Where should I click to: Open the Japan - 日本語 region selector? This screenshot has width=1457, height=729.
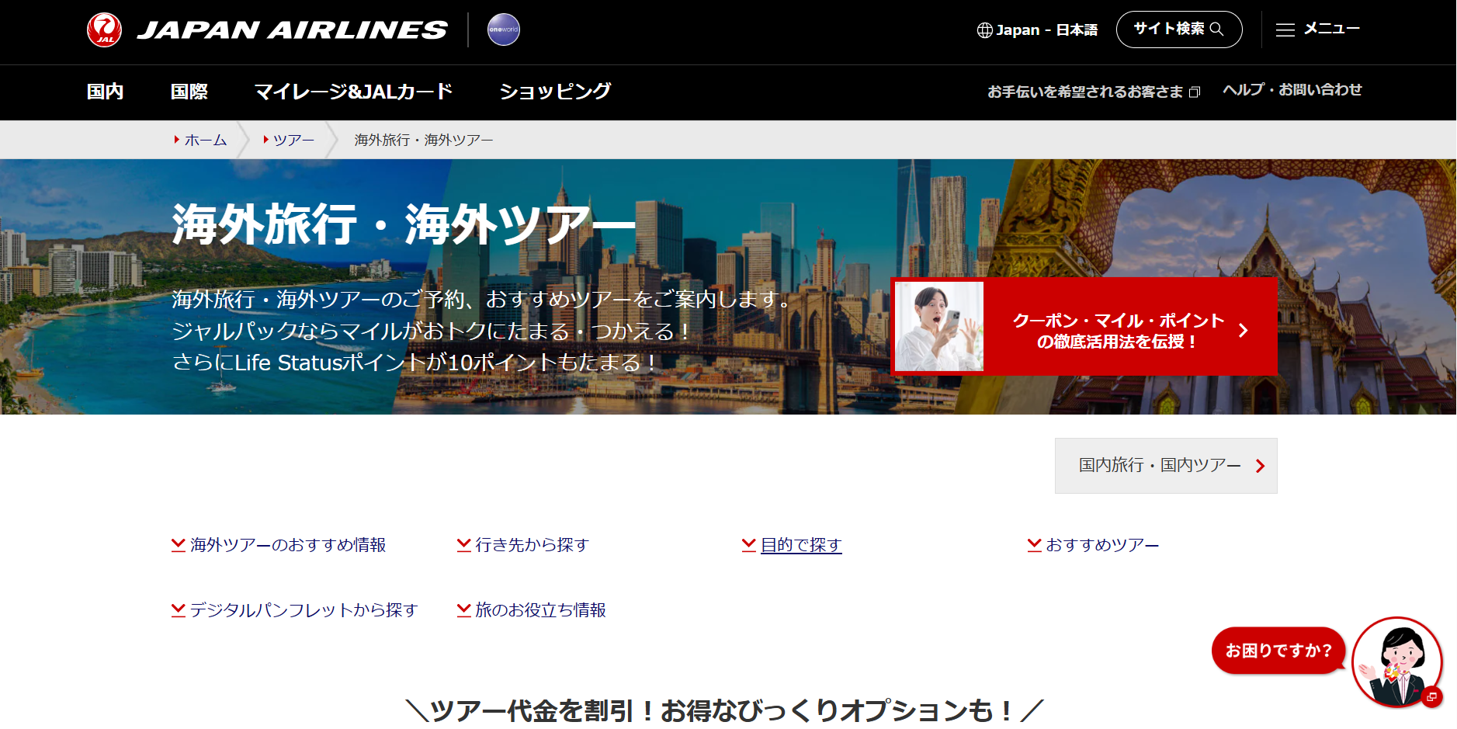(1037, 30)
